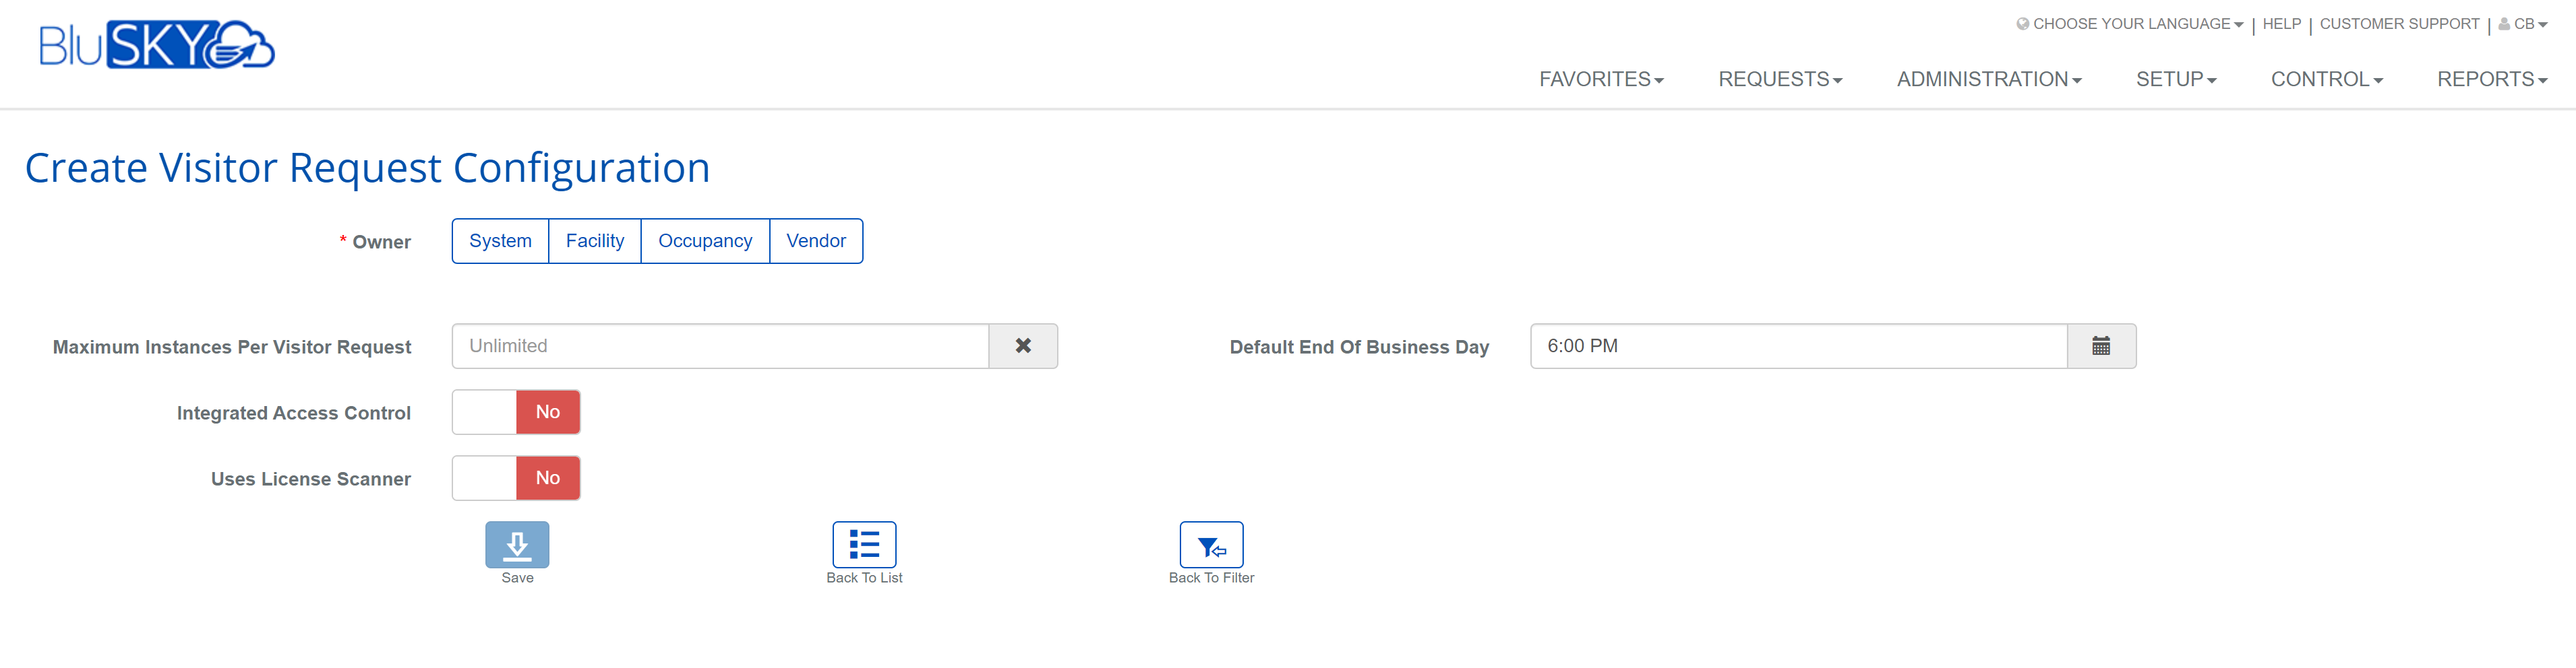Viewport: 2576px width, 668px height.
Task: Toggle Integrated Access Control switch
Action: [516, 412]
